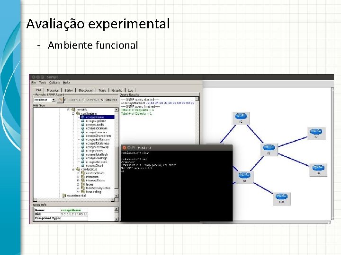This screenshot has width=341, height=255.
Task: Select the SNMPv3 radio button
Action: [x=103, y=100]
